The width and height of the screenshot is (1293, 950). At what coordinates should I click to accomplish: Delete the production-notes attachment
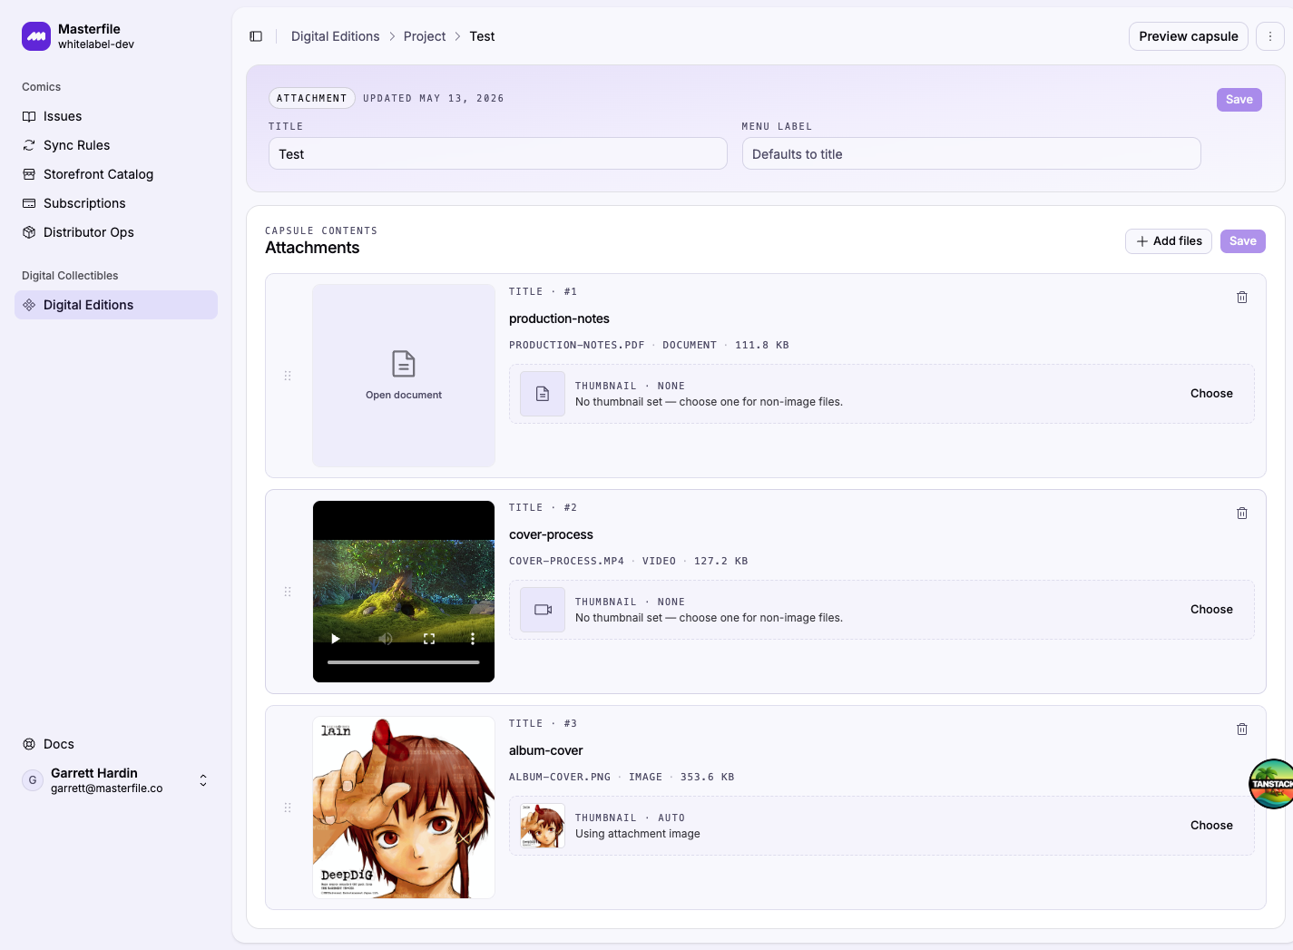click(1242, 298)
